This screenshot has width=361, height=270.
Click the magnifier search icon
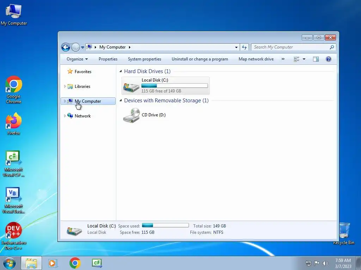[332, 47]
